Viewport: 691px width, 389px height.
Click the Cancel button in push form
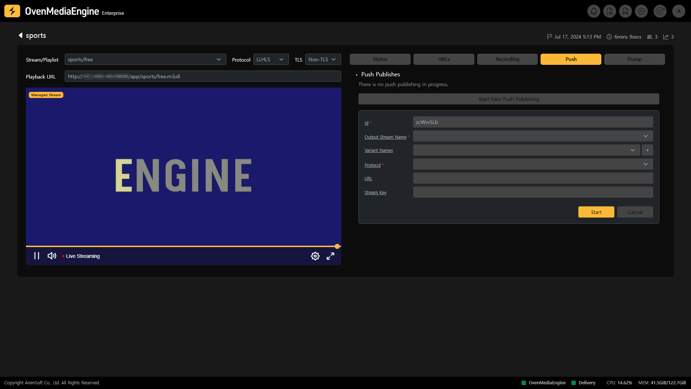(x=635, y=212)
